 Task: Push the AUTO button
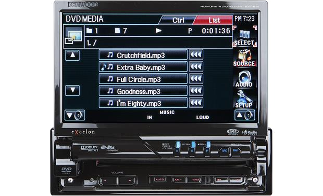coord(159,179)
